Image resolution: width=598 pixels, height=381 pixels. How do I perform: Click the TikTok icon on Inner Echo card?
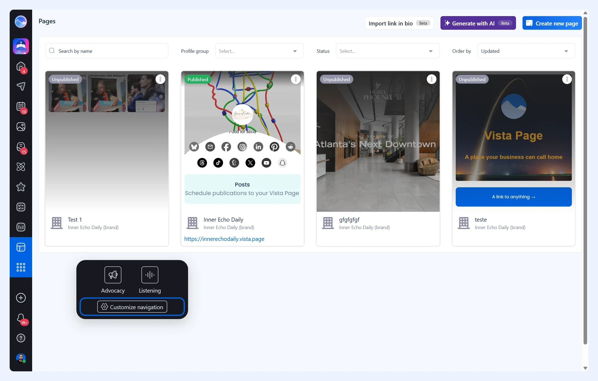(x=218, y=163)
